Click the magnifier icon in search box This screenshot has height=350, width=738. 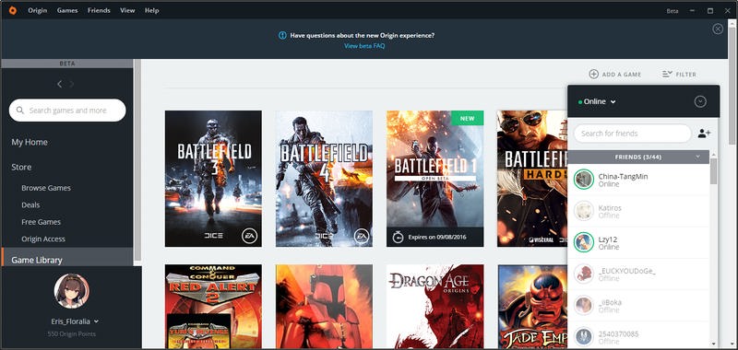click(x=19, y=111)
